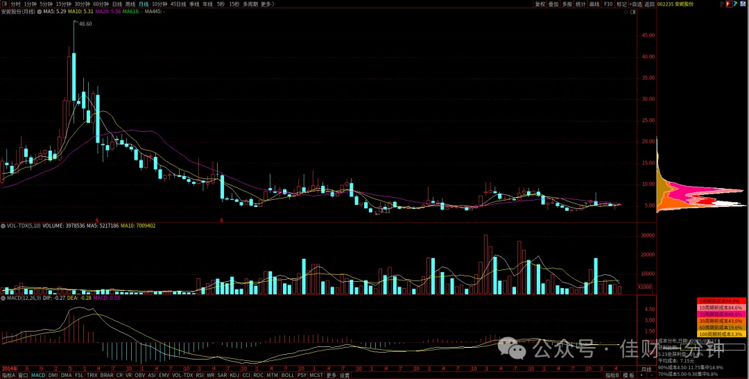This screenshot has height=379, width=749.
Task: Click the picture icon at far top right
Action: [744, 4]
